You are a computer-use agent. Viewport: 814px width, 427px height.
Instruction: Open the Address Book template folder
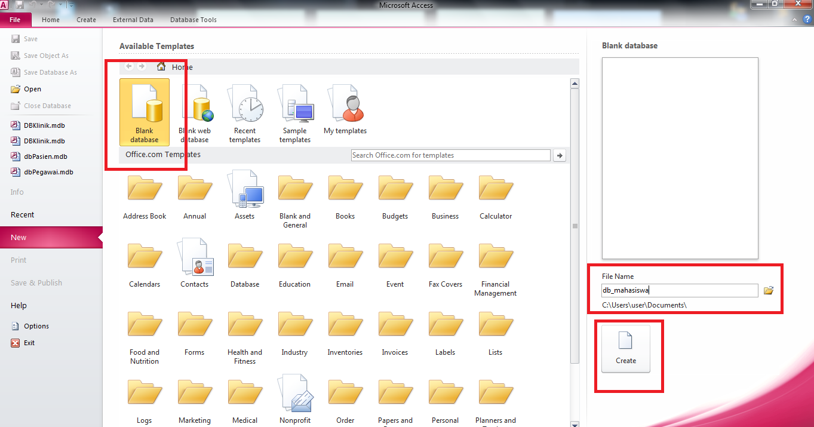click(145, 196)
